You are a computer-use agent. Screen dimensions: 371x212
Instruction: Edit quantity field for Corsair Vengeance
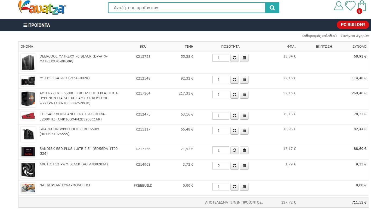(x=221, y=116)
